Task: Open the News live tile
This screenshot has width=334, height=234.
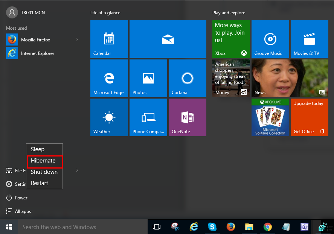Action: tap(290, 78)
